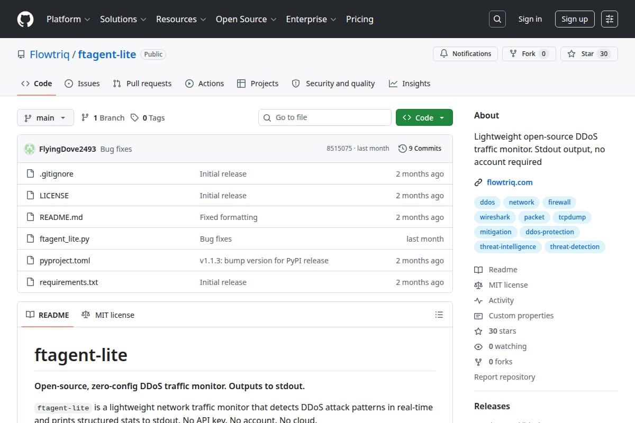
Task: Switch to Security and quality tab
Action: click(333, 84)
